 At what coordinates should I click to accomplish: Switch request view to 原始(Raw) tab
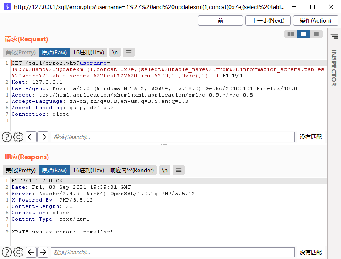point(54,52)
